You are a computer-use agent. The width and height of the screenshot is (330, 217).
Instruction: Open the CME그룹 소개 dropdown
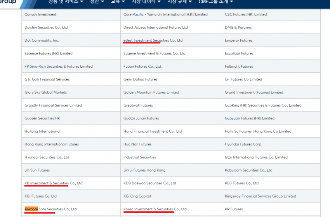pos(216,2)
